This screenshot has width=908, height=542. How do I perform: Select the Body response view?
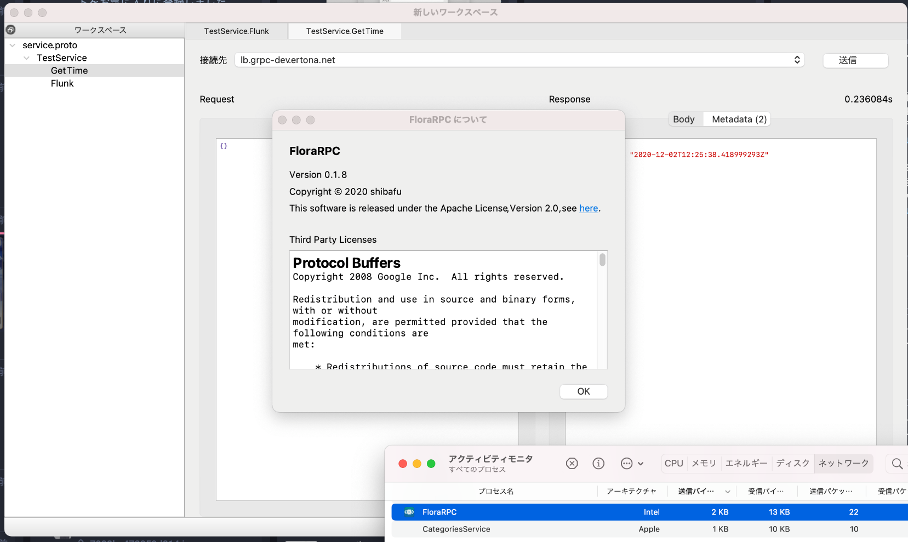tap(683, 119)
